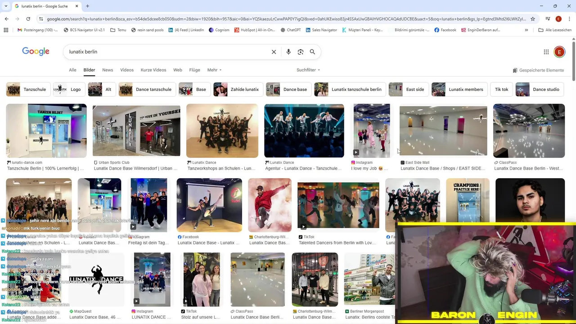Select the East side chip
This screenshot has width=576, height=324.
click(x=408, y=90)
